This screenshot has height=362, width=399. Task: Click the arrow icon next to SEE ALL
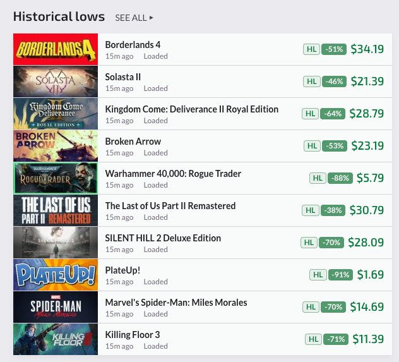[152, 18]
